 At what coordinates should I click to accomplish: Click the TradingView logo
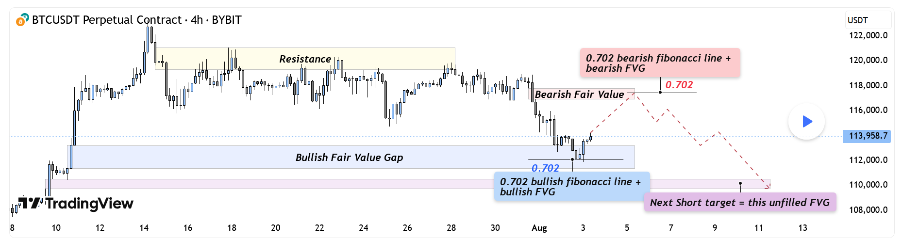76,204
